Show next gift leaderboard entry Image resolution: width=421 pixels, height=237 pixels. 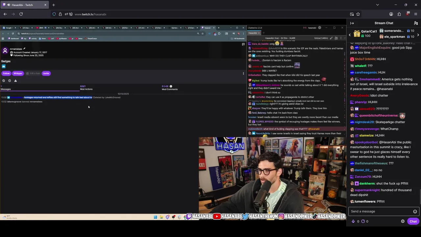pos(418,35)
